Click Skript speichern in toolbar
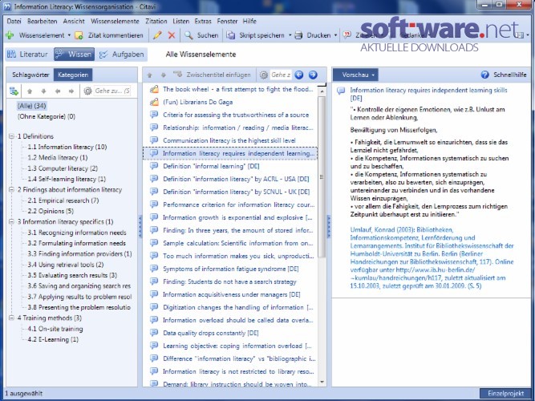Viewport: 535px width, 401px height. tap(256, 35)
